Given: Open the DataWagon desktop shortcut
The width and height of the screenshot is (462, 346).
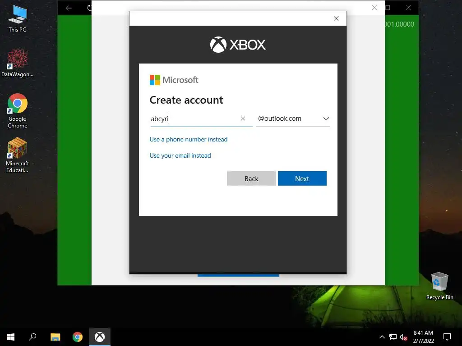Looking at the screenshot, I should (18, 63).
